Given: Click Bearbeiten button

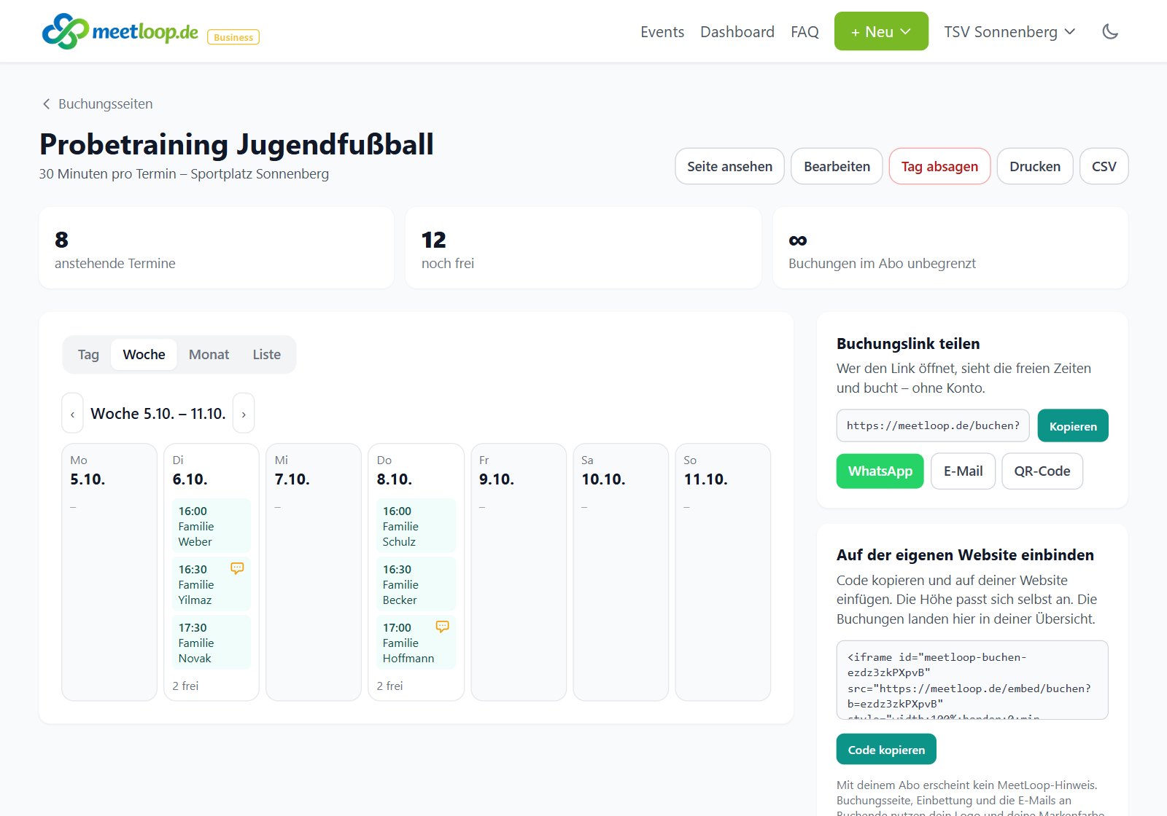Looking at the screenshot, I should [837, 166].
